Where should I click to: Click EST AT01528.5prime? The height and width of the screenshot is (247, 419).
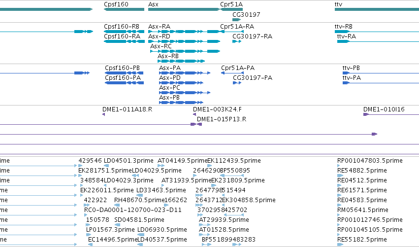pos(224,230)
